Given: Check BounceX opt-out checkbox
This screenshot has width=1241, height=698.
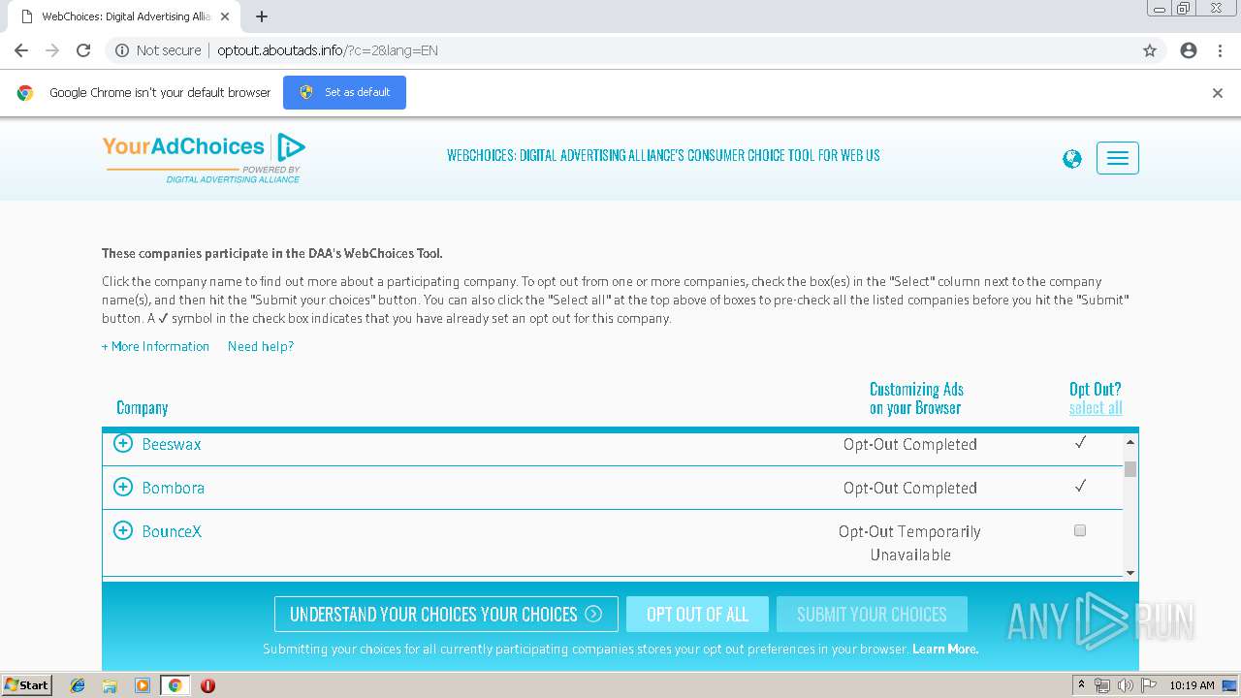Looking at the screenshot, I should pos(1080,530).
